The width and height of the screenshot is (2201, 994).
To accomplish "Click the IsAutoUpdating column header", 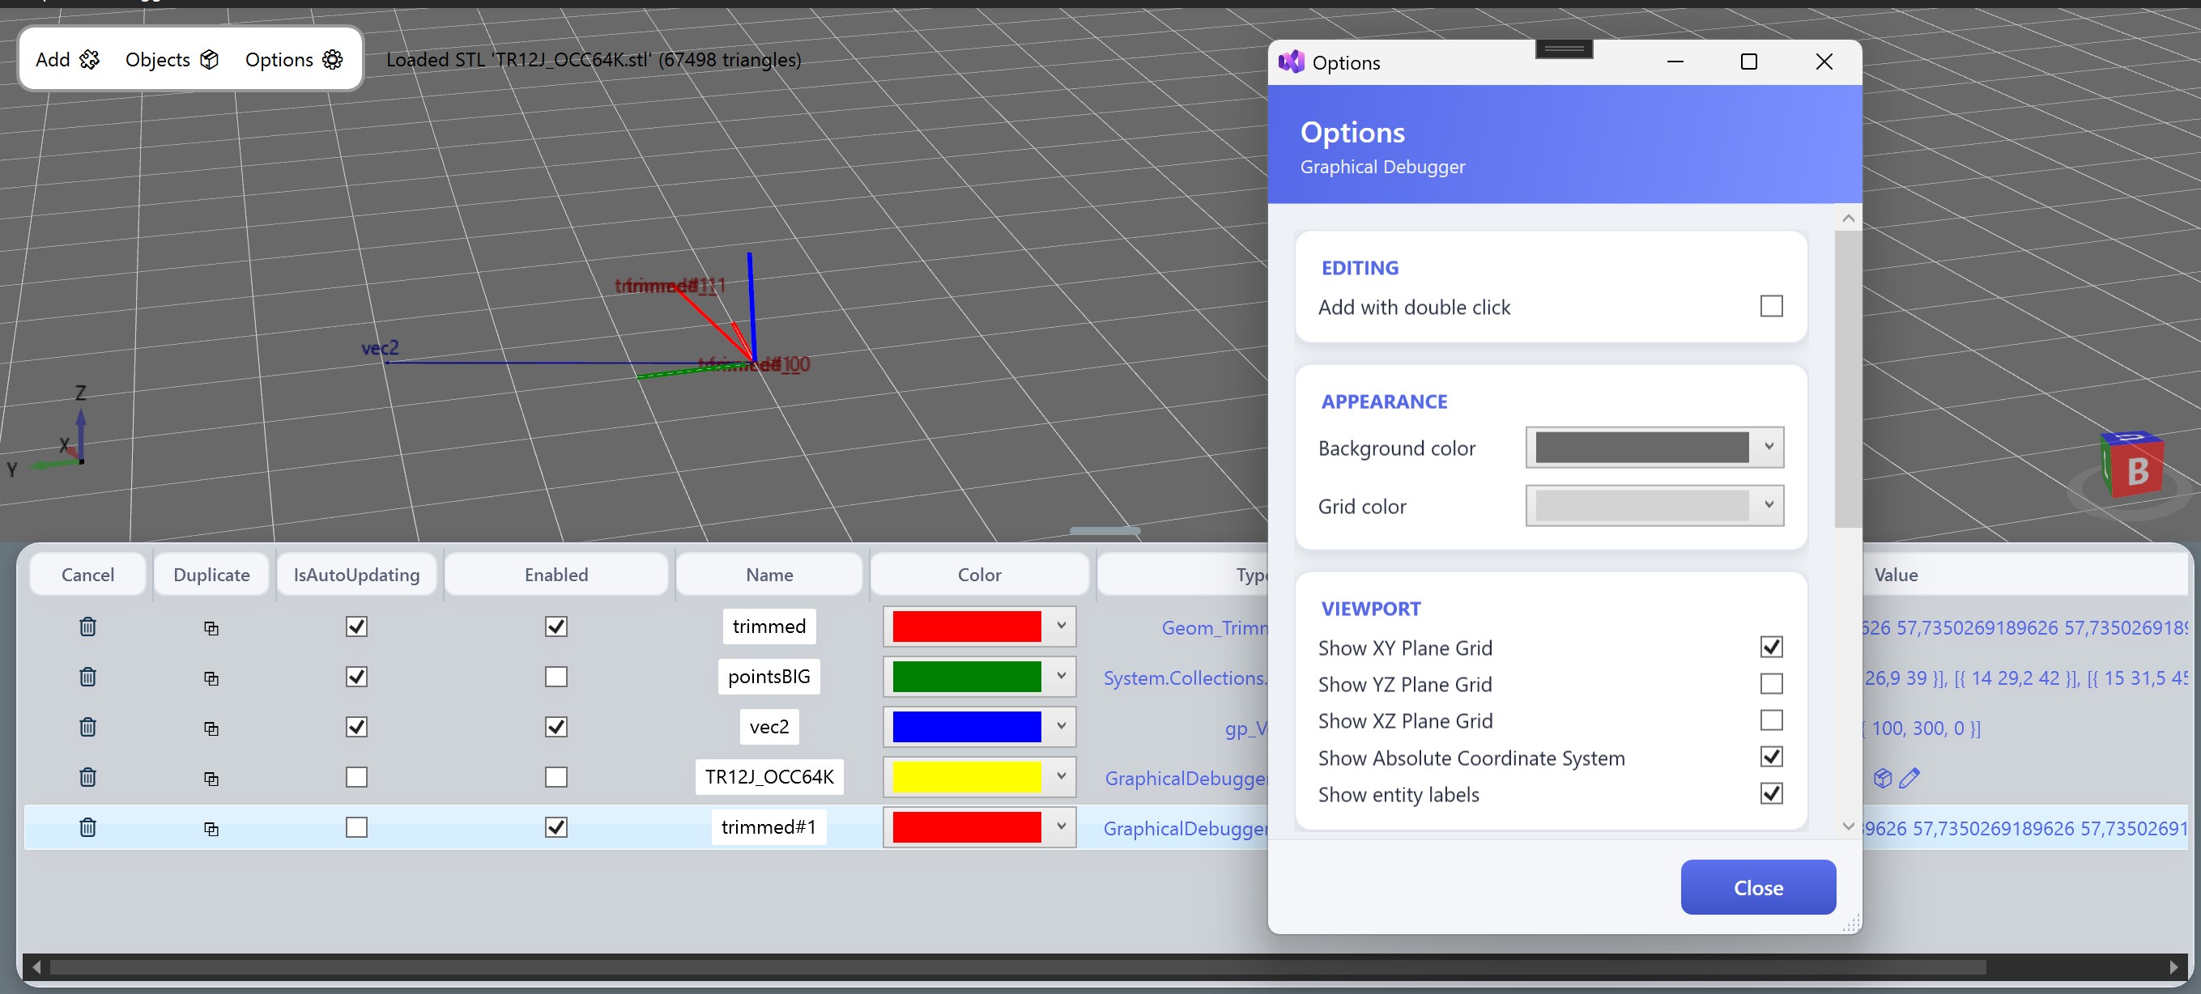I will [356, 575].
